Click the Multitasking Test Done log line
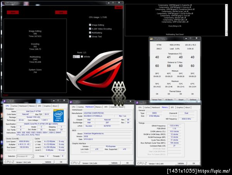Viewport: 232px width, 175px height. click(x=175, y=34)
